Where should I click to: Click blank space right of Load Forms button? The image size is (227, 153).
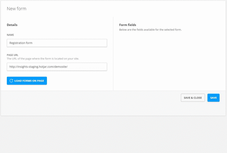pyautogui.click(x=79, y=81)
